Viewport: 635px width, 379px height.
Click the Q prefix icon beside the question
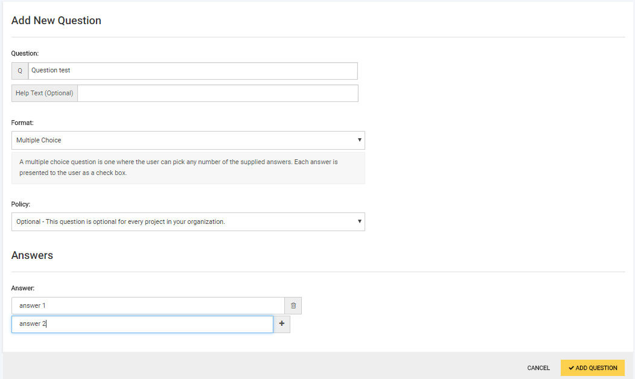tap(19, 71)
